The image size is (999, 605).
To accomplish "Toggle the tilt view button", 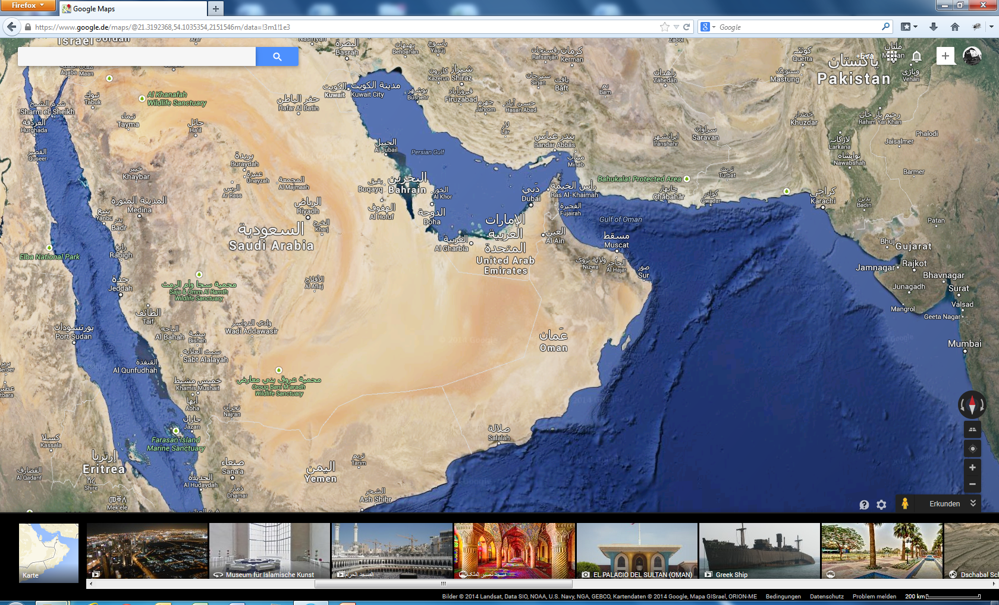I will (972, 430).
